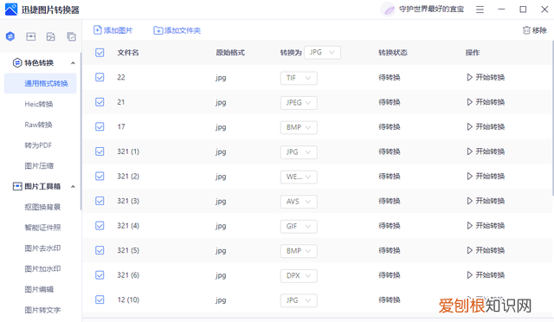Screen dimensions: 554x322
Task: Open the TIF format dropdown for file 22
Action: tap(299, 78)
